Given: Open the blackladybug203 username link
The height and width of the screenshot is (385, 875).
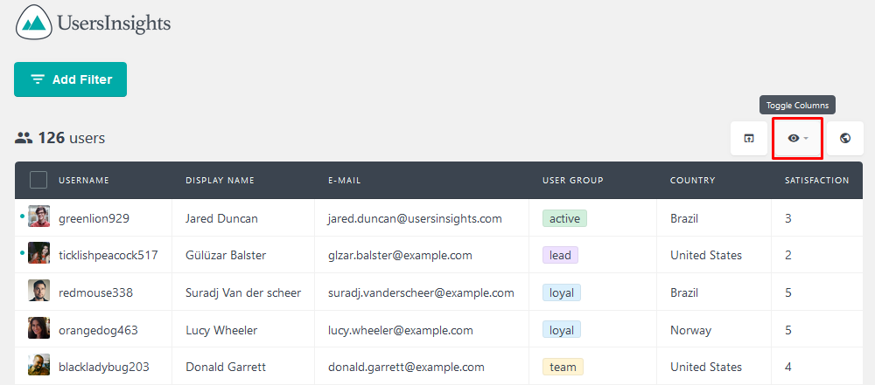Looking at the screenshot, I should point(104,368).
